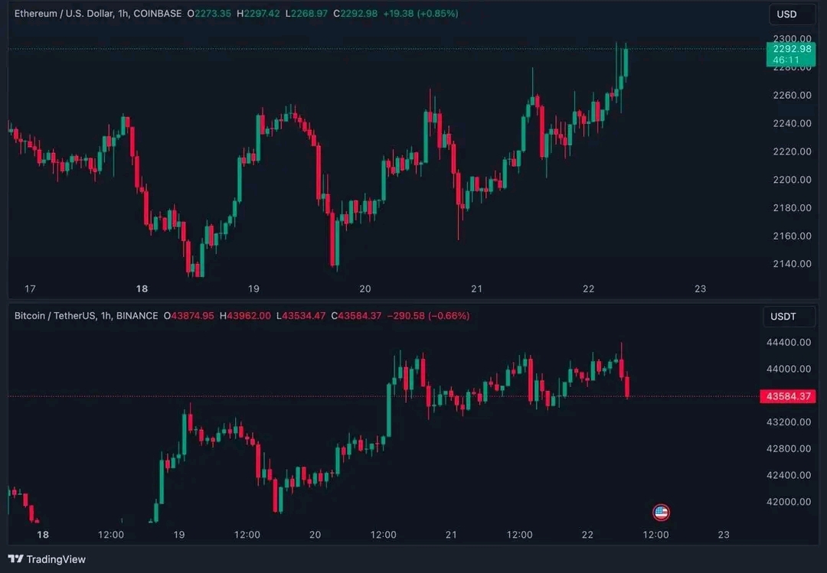Click the COINBASE exchange label
Image resolution: width=827 pixels, height=573 pixels.
[158, 14]
